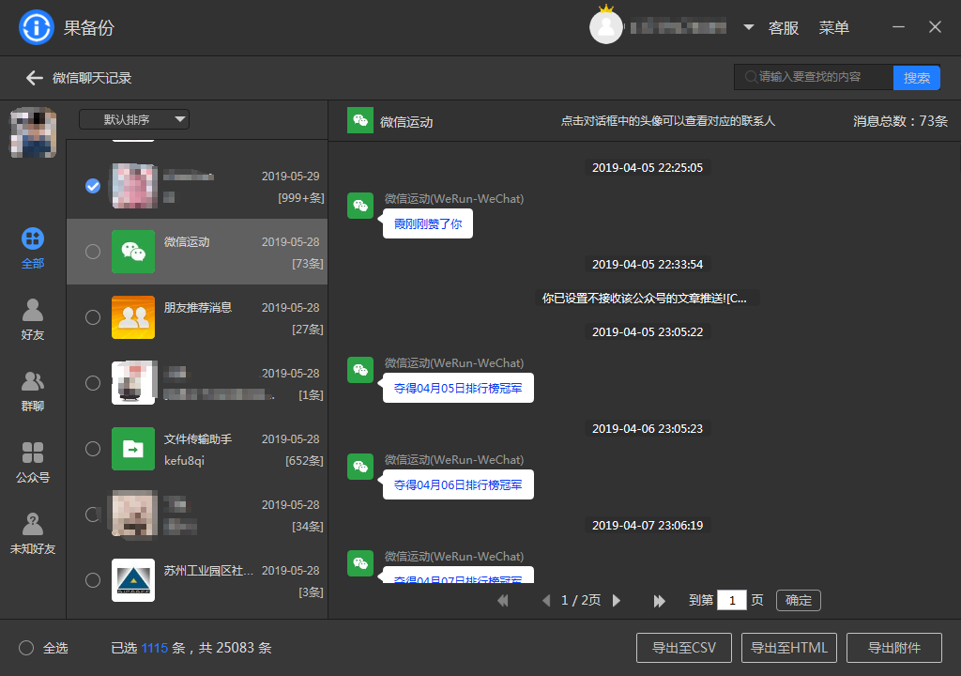The image size is (961, 676).
Task: Click the sender avatar beside 雨刚刚赞了你
Action: [360, 206]
